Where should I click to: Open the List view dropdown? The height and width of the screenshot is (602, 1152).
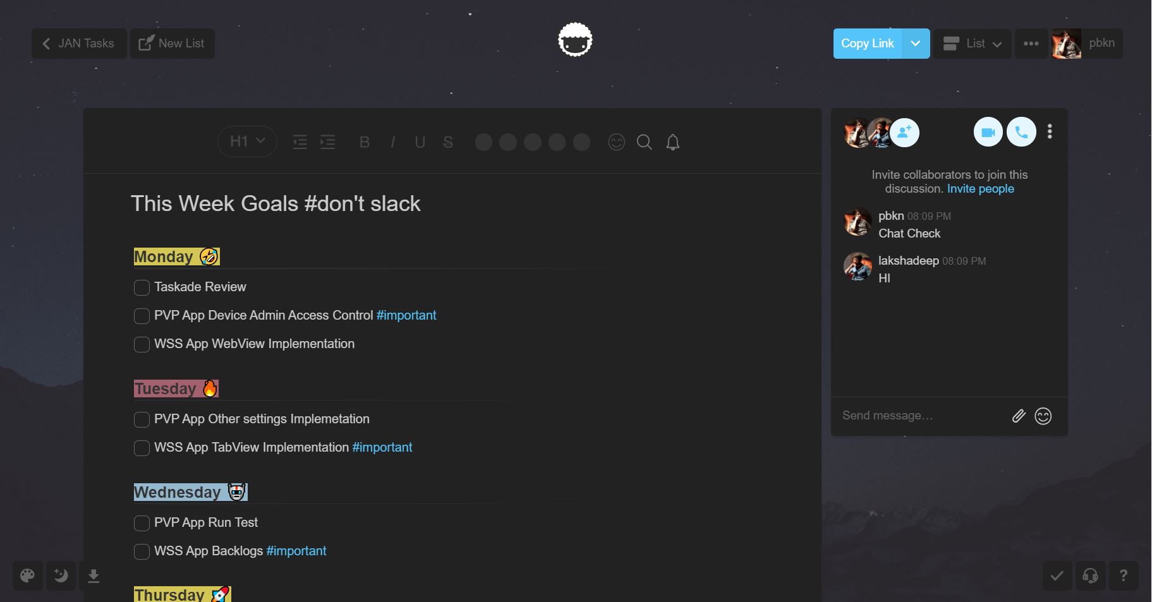pyautogui.click(x=972, y=44)
